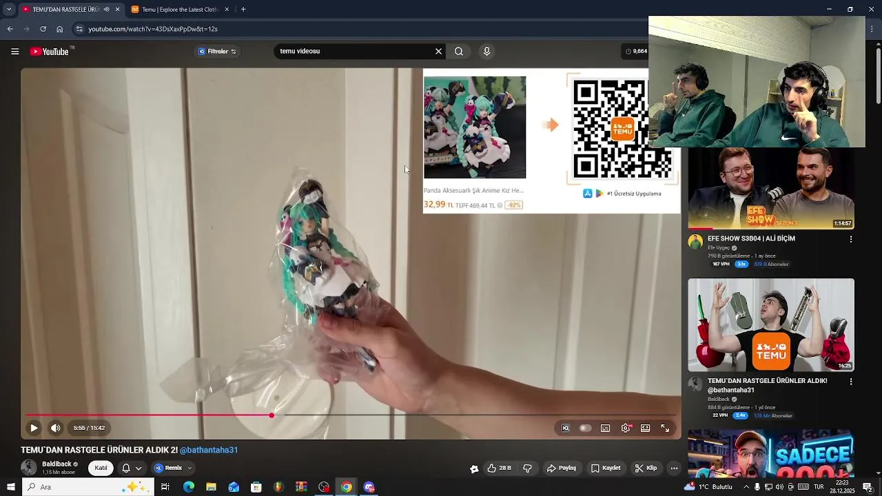Switch to the Temu browser tab

pyautogui.click(x=179, y=10)
